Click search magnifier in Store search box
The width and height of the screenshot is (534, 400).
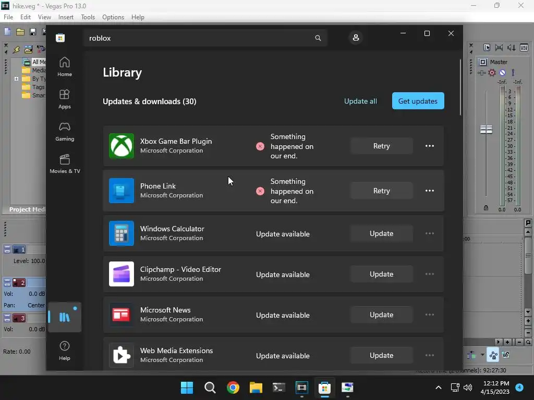click(318, 37)
